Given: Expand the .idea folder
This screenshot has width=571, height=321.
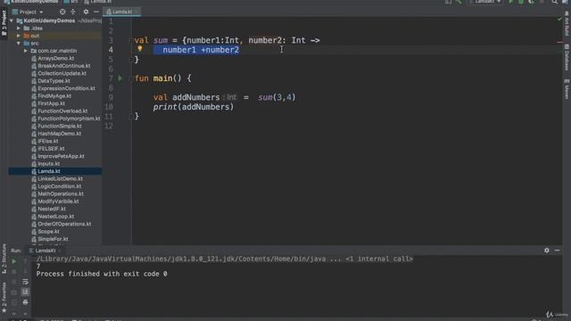Looking at the screenshot, I should (x=19, y=28).
